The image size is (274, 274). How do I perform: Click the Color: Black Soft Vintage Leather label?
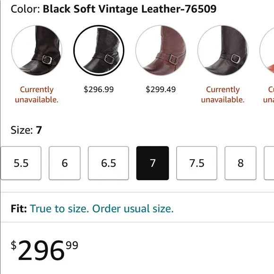(113, 9)
